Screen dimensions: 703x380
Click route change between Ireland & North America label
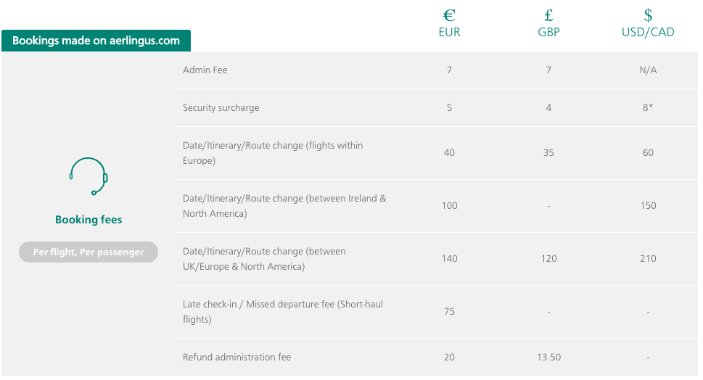pyautogui.click(x=284, y=206)
